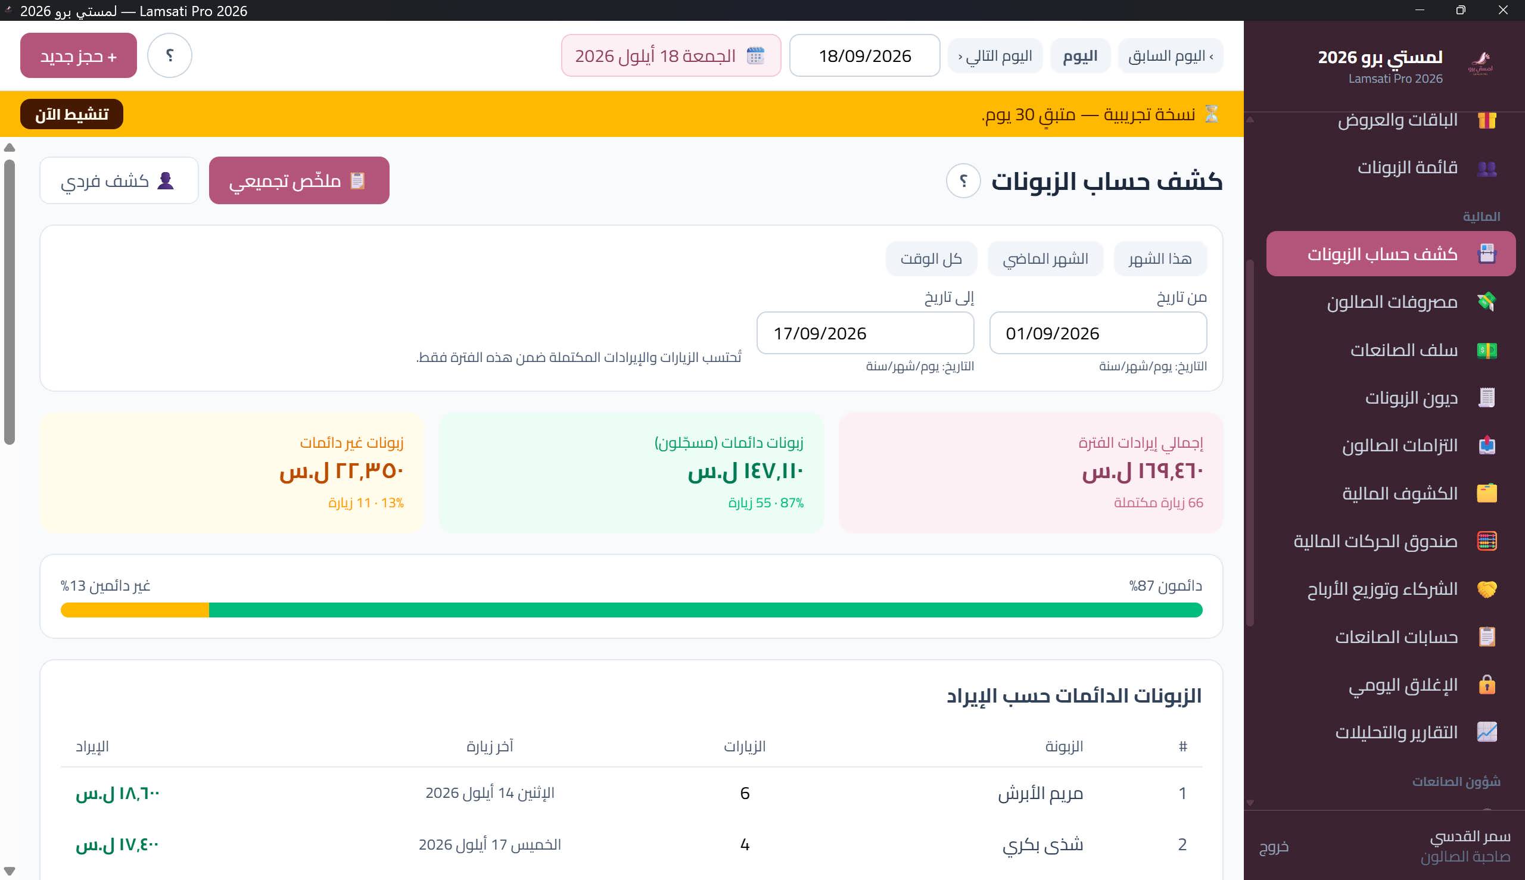
Task: Select the كشف حساب الزبونات sidebar icon
Action: point(1486,254)
